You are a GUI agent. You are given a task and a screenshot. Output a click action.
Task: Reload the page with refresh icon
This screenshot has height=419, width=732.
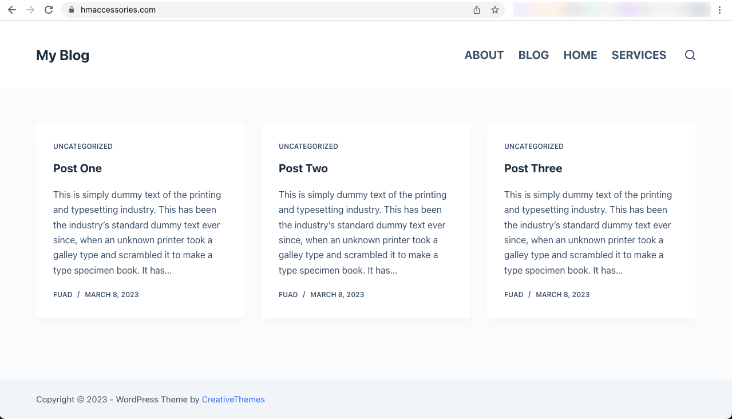(x=49, y=10)
